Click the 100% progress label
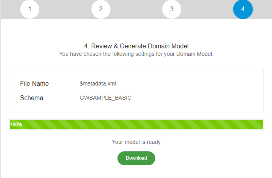The width and height of the screenshot is (272, 178). [x=16, y=125]
